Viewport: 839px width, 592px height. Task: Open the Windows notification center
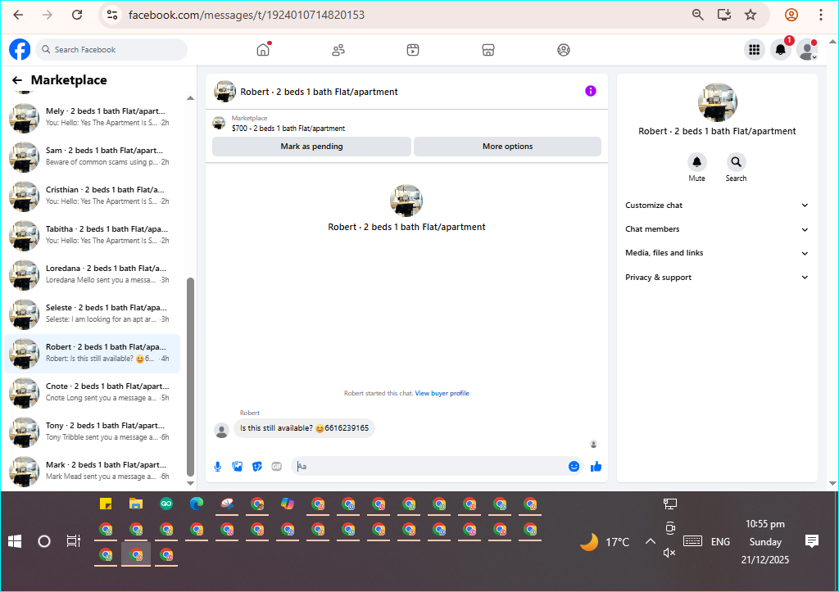(x=812, y=541)
